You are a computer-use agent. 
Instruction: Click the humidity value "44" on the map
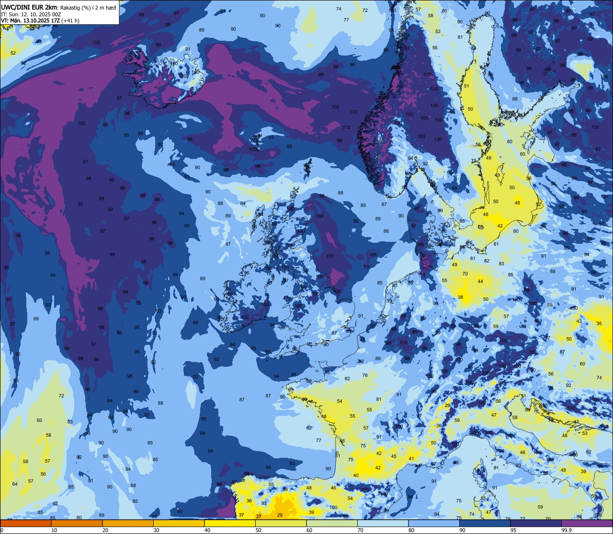[x=480, y=282]
